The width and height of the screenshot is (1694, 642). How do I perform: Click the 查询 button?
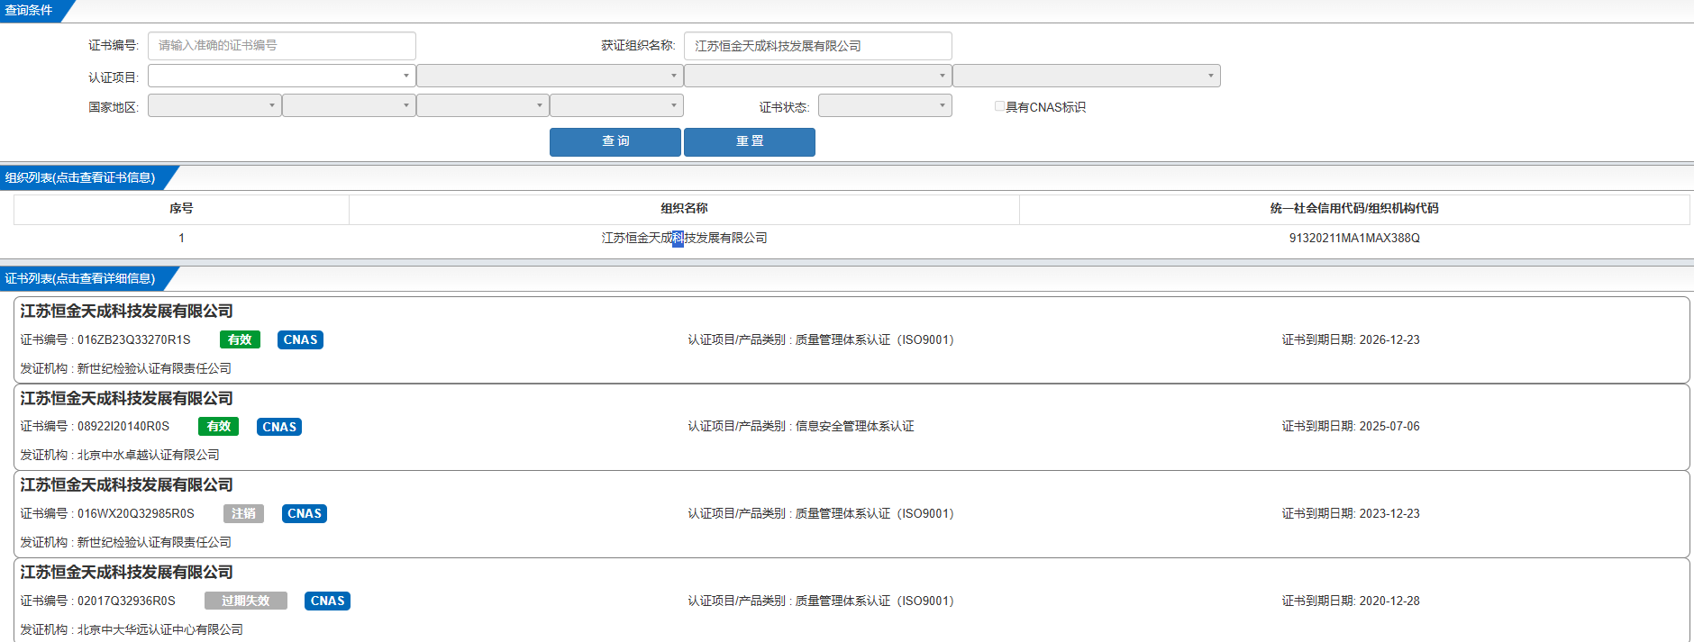pyautogui.click(x=615, y=141)
